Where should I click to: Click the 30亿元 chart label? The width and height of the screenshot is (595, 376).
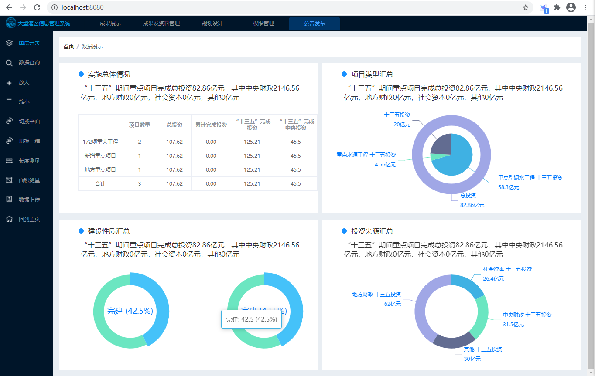[472, 359]
